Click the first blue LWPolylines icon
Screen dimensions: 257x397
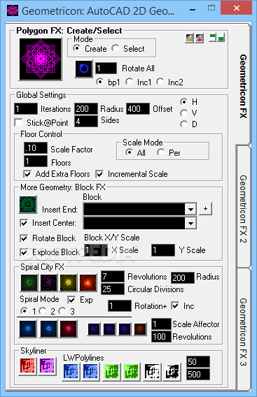click(71, 372)
